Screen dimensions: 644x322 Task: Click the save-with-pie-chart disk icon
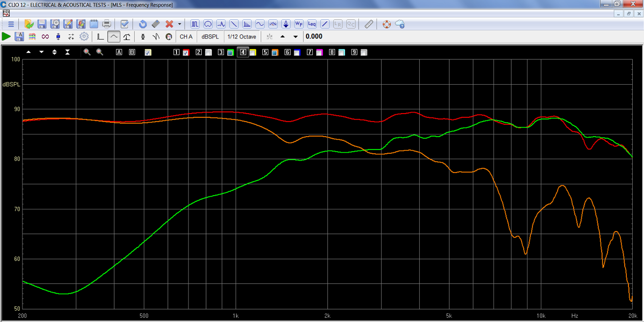80,24
